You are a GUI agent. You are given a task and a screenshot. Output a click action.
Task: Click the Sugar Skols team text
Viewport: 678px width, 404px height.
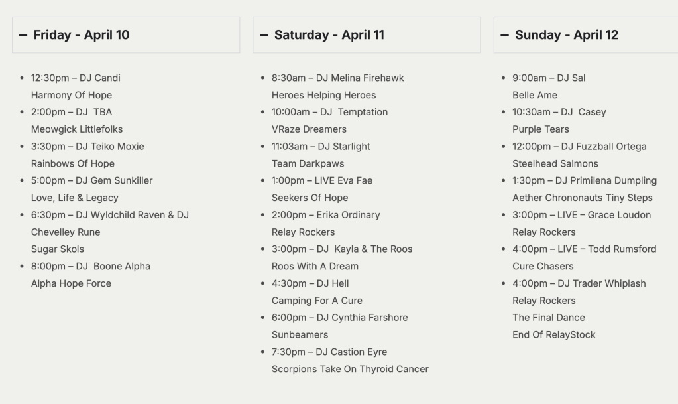click(58, 249)
